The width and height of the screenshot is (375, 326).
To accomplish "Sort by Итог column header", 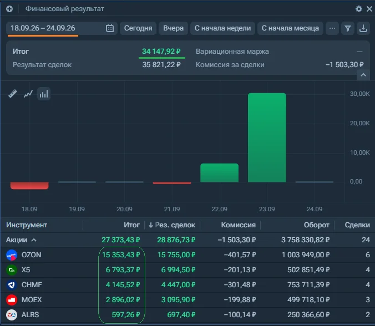I will [132, 225].
